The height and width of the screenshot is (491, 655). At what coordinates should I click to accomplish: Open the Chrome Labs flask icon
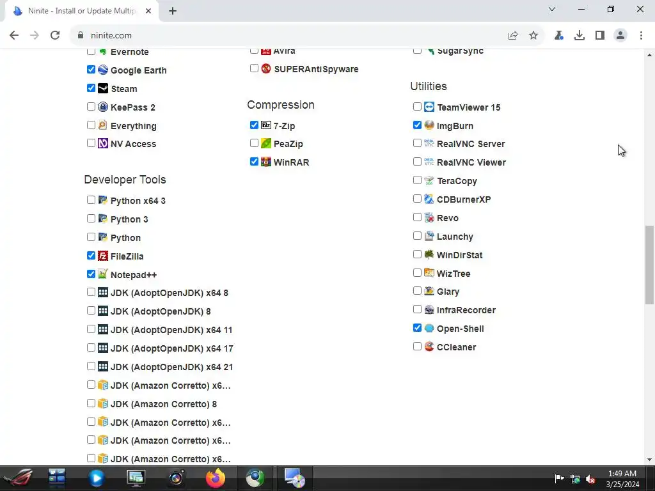559,36
